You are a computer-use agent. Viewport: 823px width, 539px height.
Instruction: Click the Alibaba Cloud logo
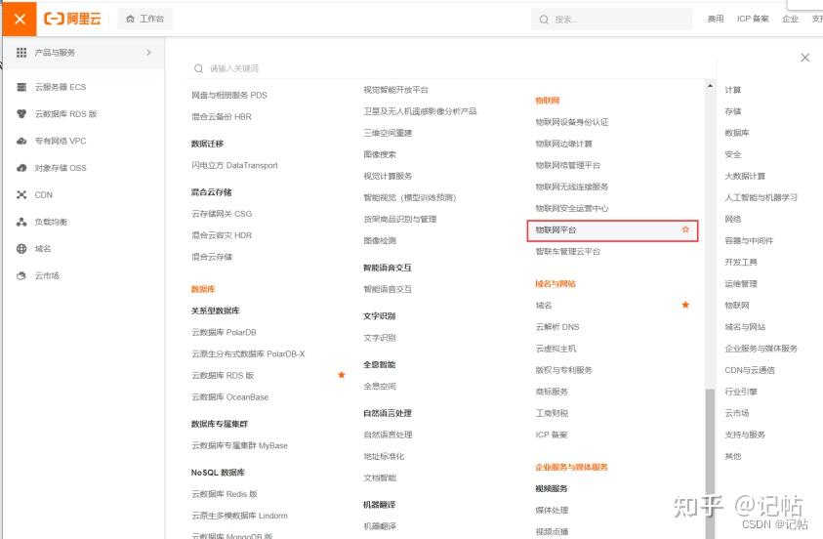point(72,19)
